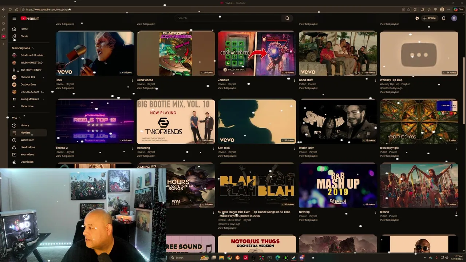Open WILD HOMESTEAD subscription
466x262 pixels.
[28, 63]
